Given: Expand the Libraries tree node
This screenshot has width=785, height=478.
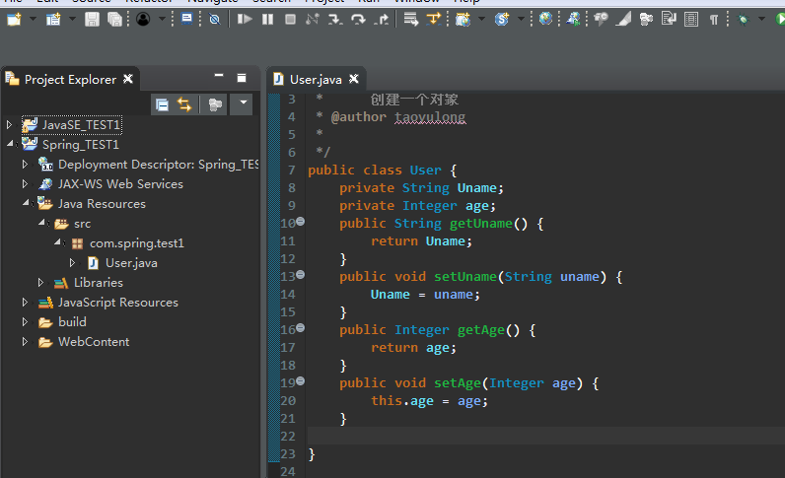Looking at the screenshot, I should (x=41, y=283).
